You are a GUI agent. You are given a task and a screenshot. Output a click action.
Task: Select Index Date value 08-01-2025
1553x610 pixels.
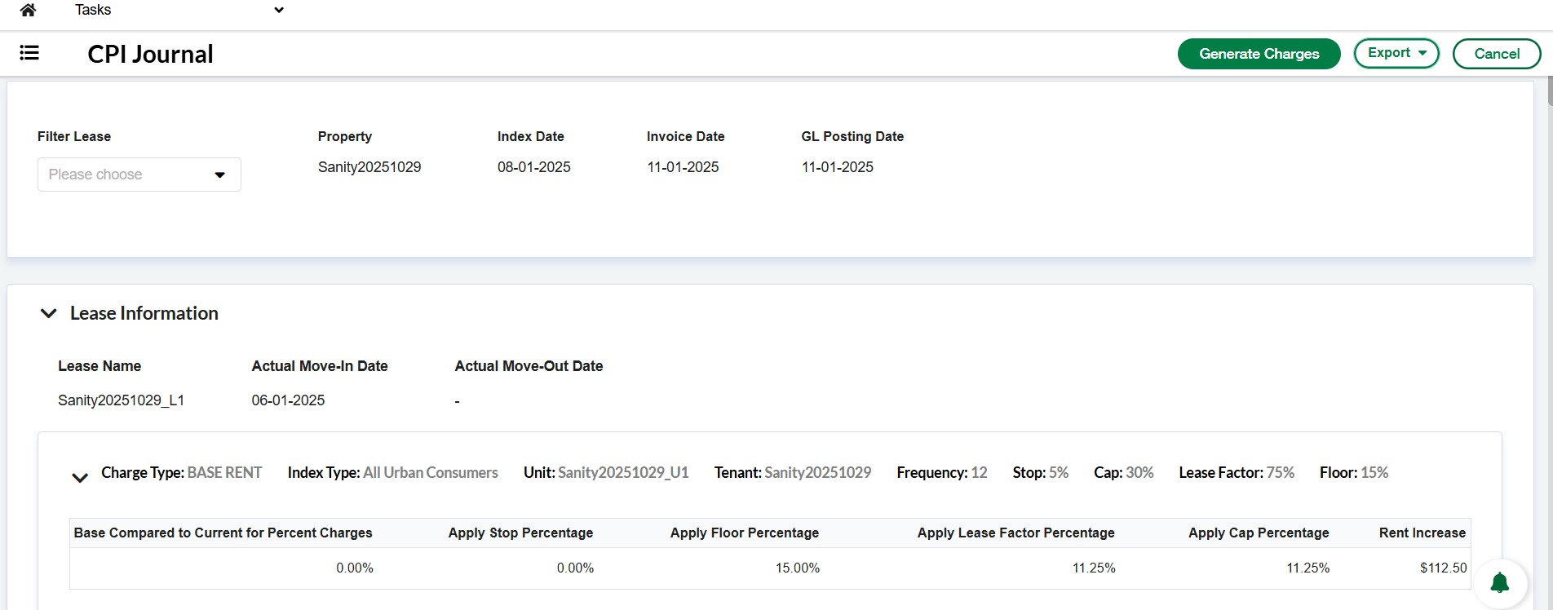click(x=534, y=167)
